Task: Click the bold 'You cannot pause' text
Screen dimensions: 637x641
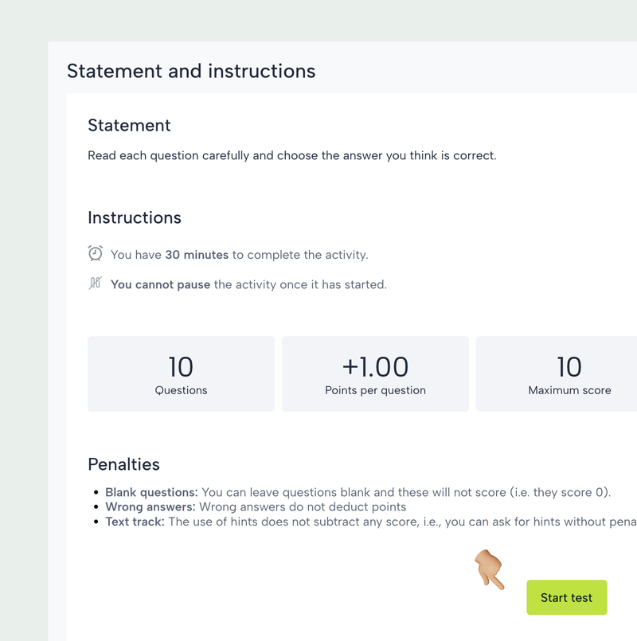Action: coord(160,284)
